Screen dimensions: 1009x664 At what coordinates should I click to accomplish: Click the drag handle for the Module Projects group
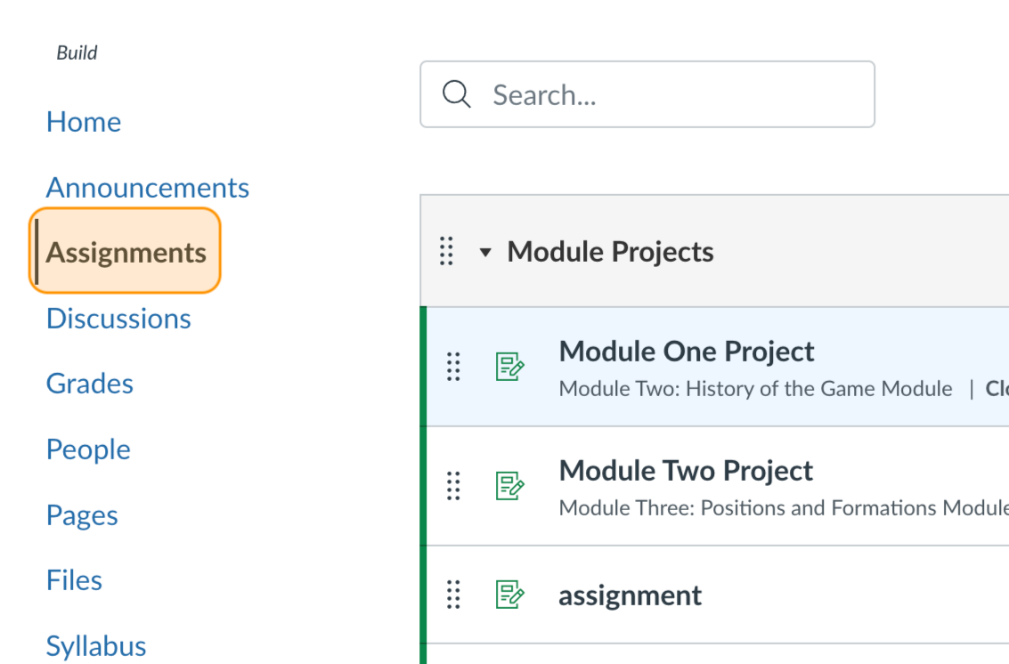pos(445,252)
